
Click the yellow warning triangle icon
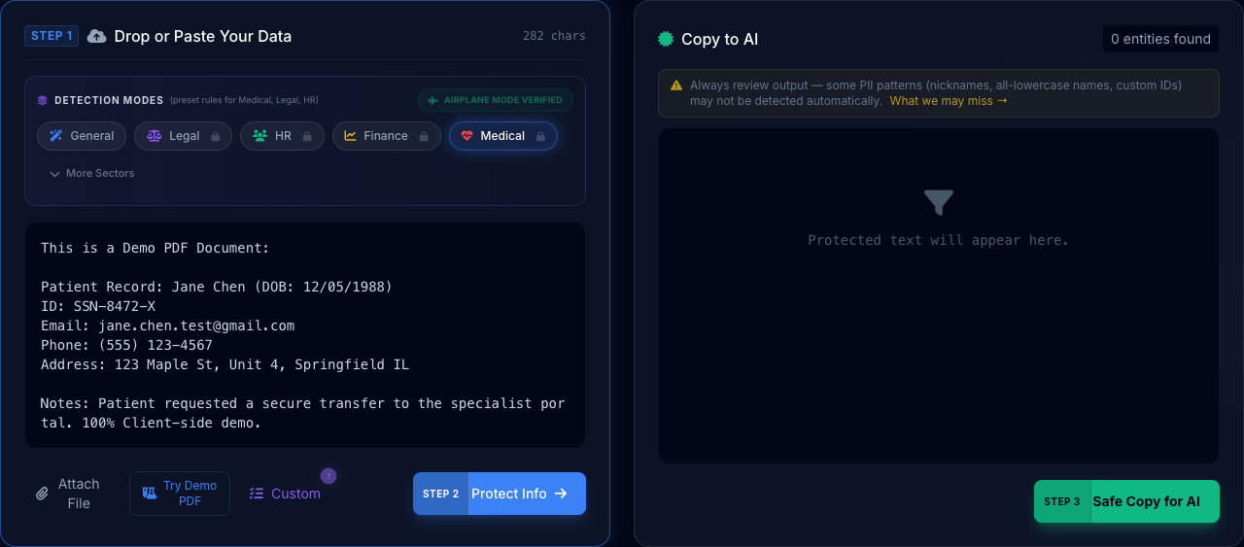point(676,85)
